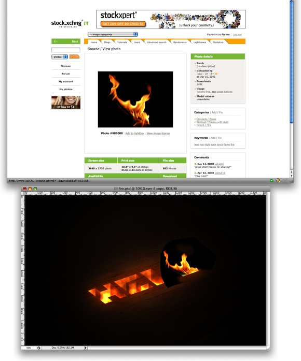Click the 'torch' keyword link

click(x=220, y=145)
